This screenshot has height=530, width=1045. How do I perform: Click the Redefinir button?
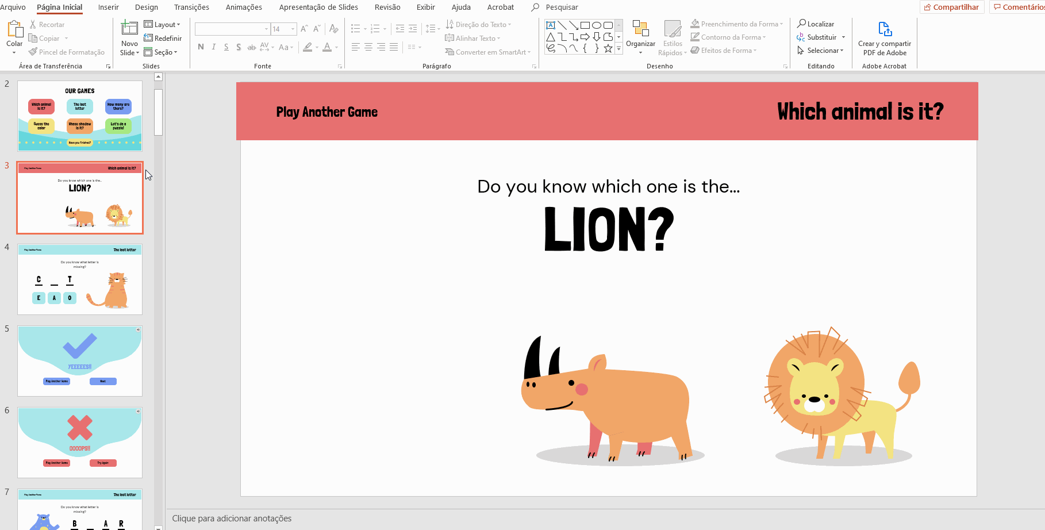click(163, 38)
